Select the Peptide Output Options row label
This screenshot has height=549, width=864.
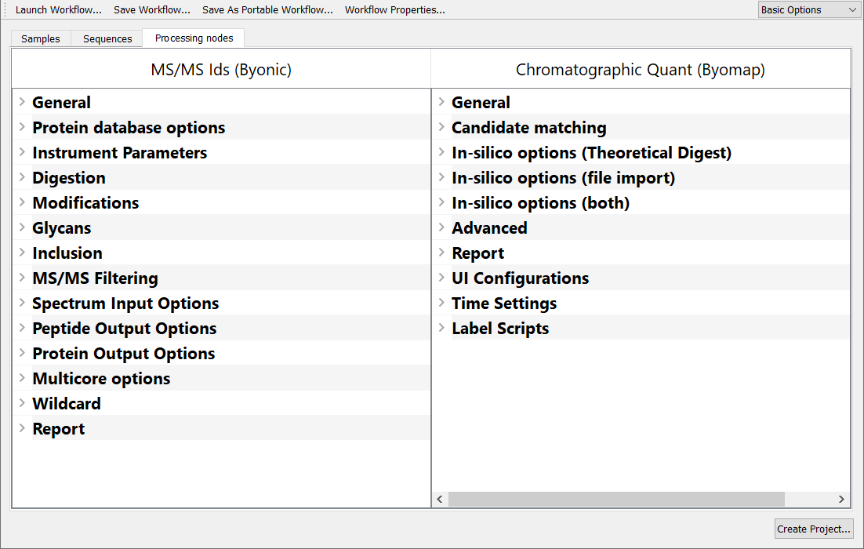point(125,328)
